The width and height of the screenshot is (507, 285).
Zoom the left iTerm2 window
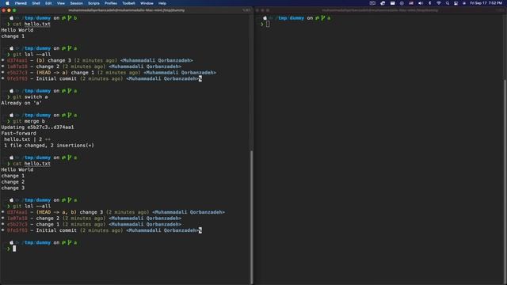14,10
